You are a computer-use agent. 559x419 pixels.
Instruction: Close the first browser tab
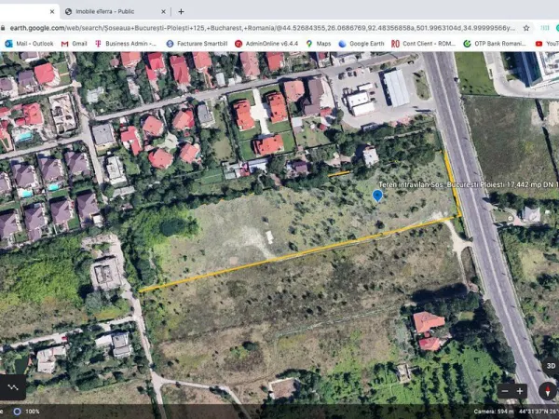pos(52,12)
